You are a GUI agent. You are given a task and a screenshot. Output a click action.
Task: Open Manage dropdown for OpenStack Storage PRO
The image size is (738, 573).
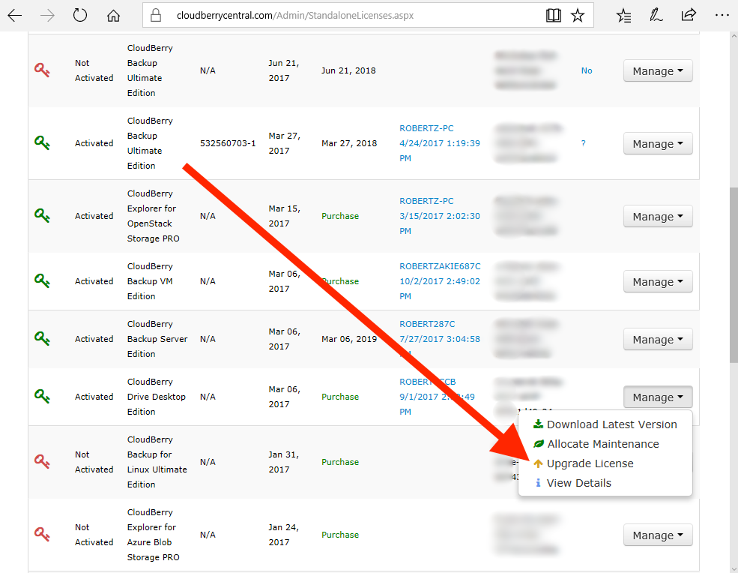coord(658,216)
